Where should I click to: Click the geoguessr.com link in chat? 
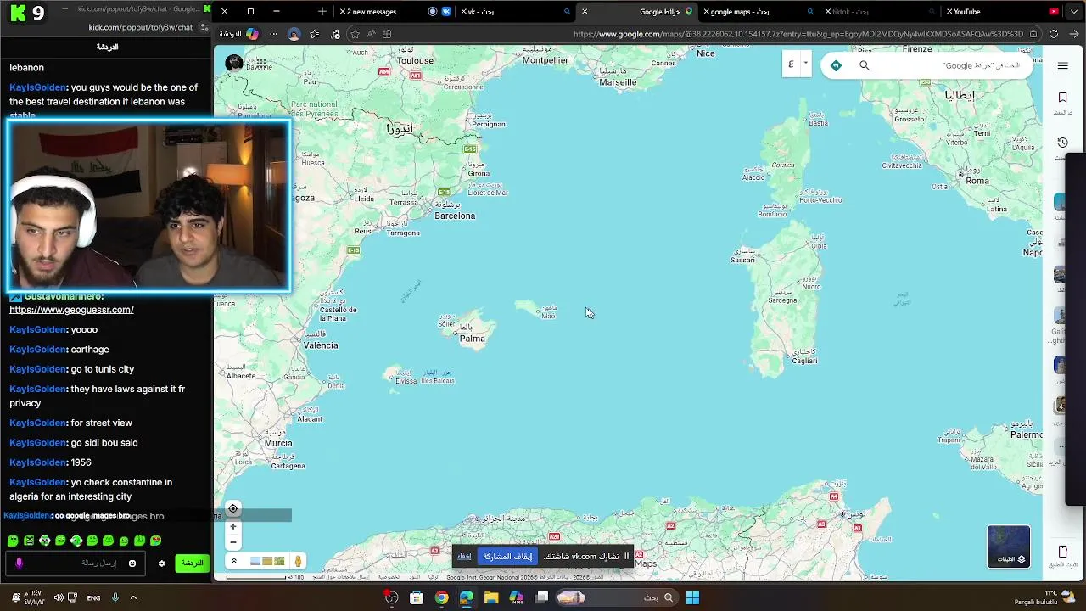71,310
